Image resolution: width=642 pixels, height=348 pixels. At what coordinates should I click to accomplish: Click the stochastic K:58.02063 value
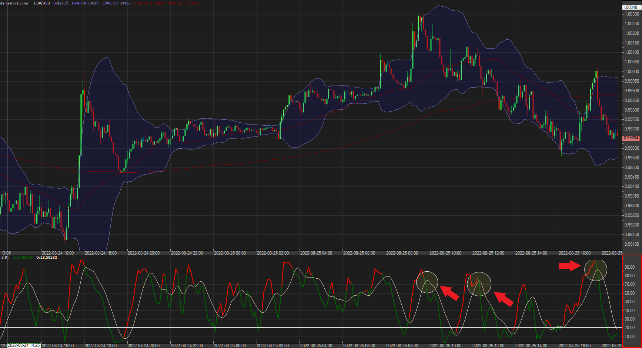point(23,257)
